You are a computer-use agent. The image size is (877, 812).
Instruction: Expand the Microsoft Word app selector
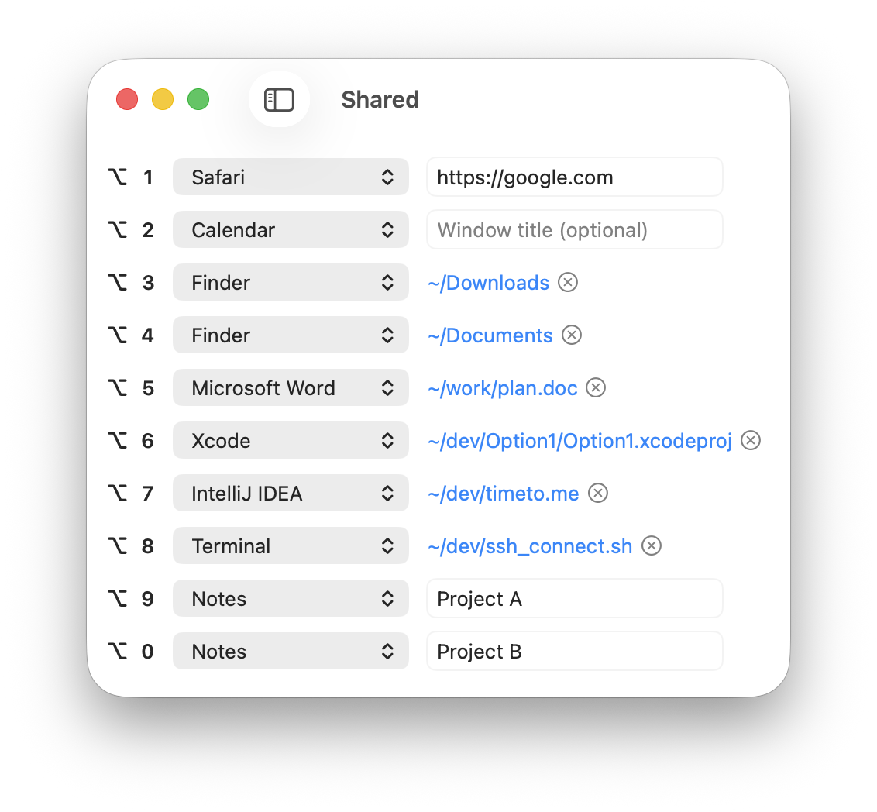click(x=291, y=387)
